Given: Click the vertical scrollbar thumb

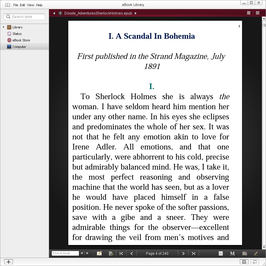Looking at the screenshot, I should tap(264, 25).
